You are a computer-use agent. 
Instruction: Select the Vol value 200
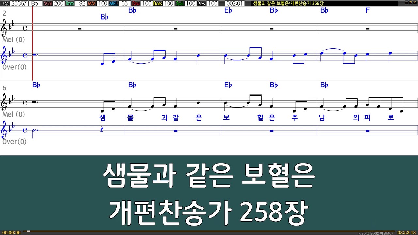pyautogui.click(x=59, y=3)
